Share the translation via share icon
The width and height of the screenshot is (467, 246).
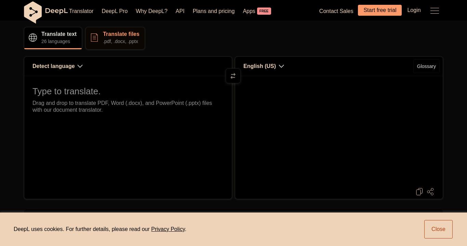430,192
